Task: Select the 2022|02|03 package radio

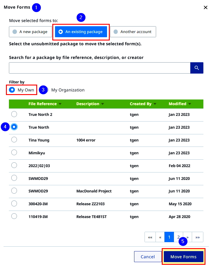Action: 14,165
